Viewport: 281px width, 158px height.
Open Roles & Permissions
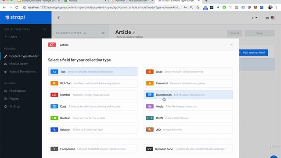tap(22, 72)
